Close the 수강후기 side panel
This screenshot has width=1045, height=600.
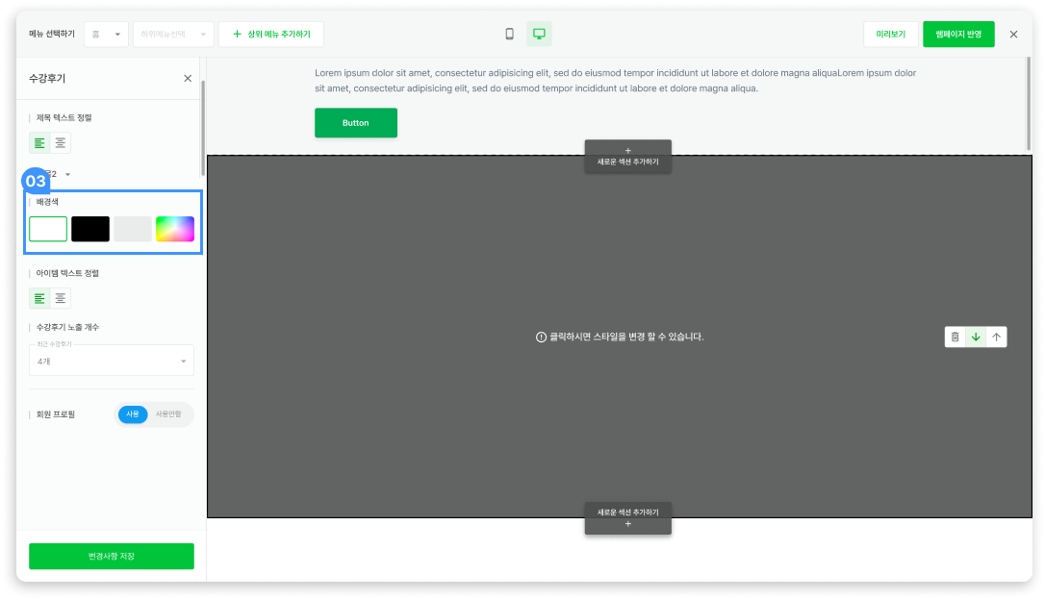[x=188, y=79]
